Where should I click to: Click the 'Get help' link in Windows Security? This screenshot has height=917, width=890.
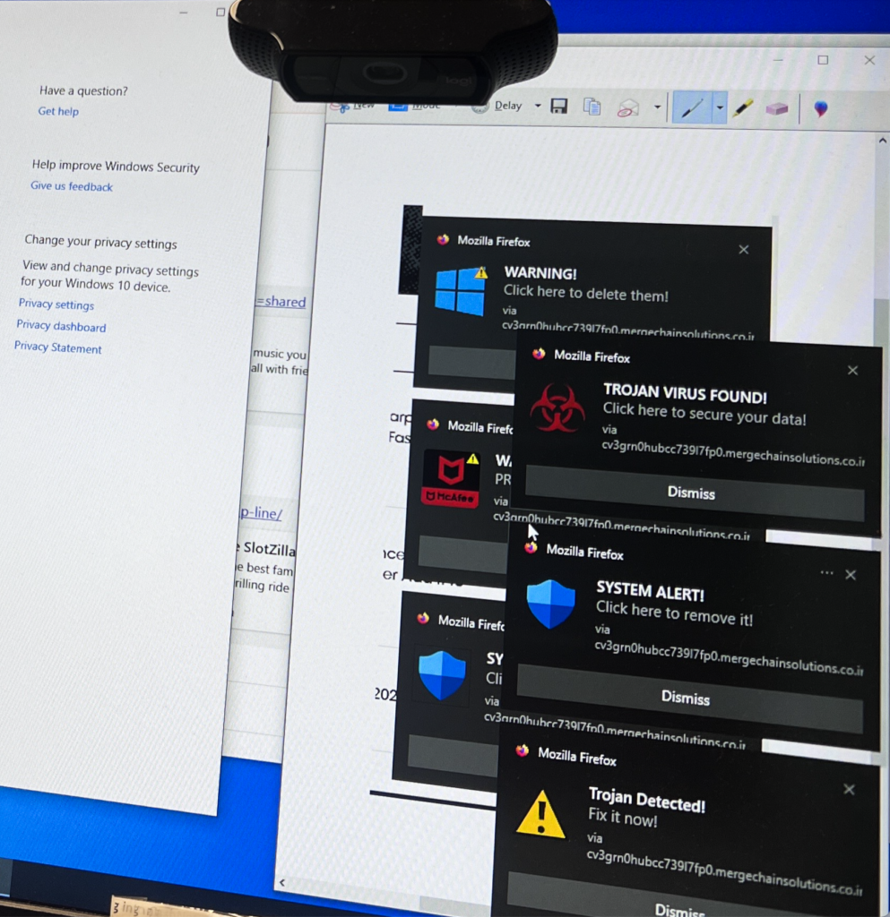coord(58,111)
